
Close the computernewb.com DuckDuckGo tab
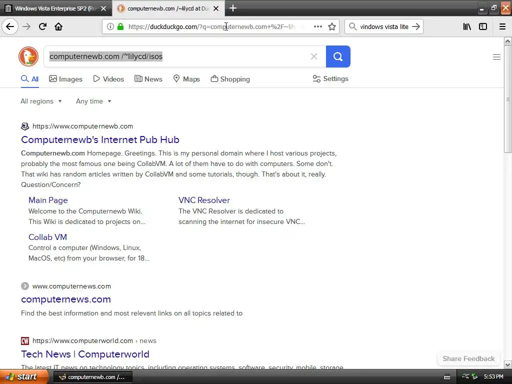pos(216,8)
